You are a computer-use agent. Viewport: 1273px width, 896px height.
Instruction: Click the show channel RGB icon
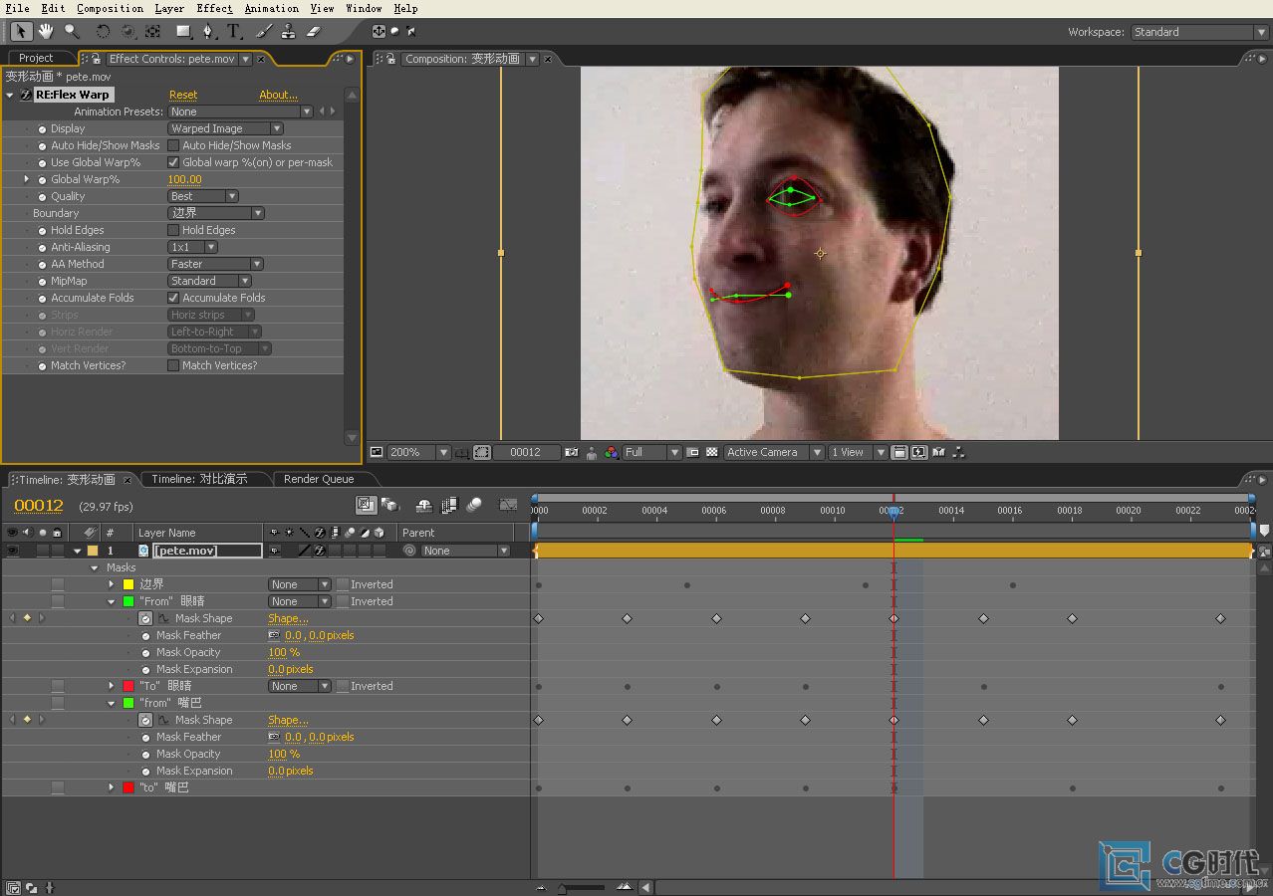pos(611,452)
